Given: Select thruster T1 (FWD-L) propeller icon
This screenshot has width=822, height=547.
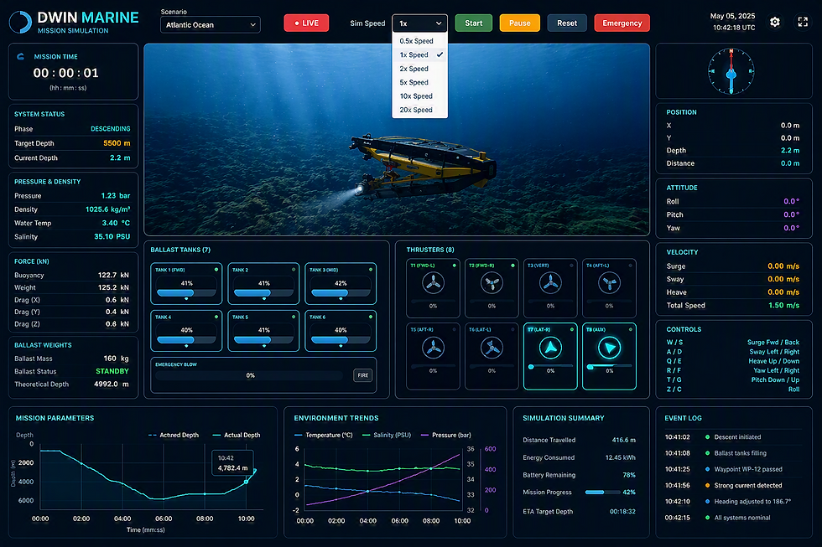Looking at the screenshot, I should [x=433, y=283].
